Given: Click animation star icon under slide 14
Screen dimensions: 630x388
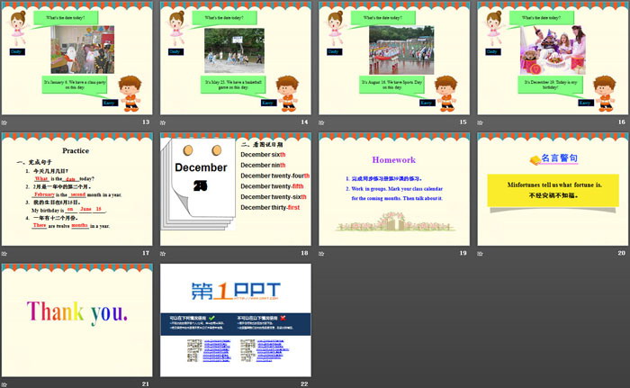Looking at the screenshot, I should click(164, 122).
